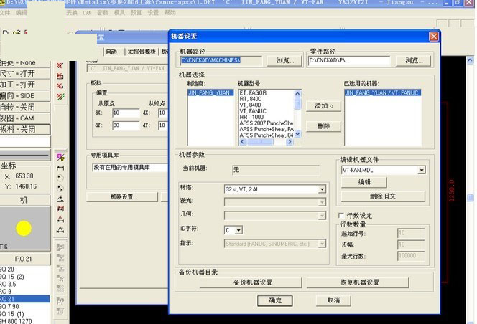
Task: Open the 指示 Standard FANUC dropdown
Action: 322,244
